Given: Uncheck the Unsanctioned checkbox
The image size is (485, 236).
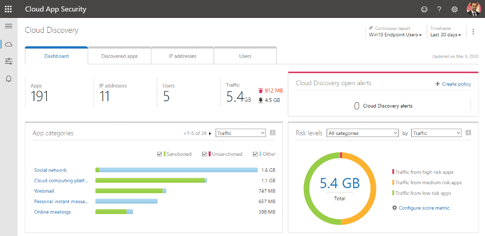Looking at the screenshot, I should point(205,154).
